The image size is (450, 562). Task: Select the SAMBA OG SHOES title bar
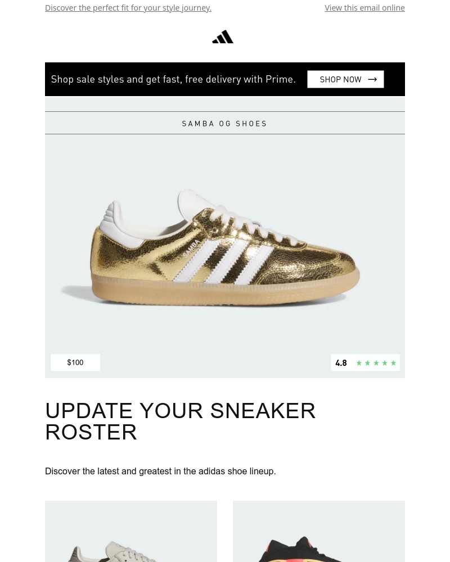click(225, 124)
